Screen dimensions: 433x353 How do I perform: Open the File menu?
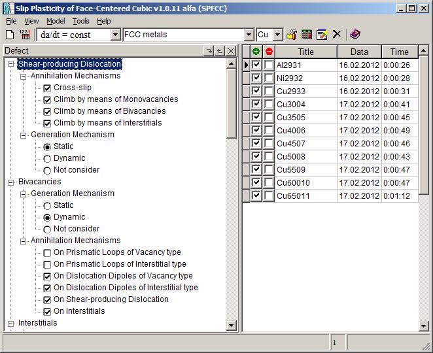coord(11,21)
